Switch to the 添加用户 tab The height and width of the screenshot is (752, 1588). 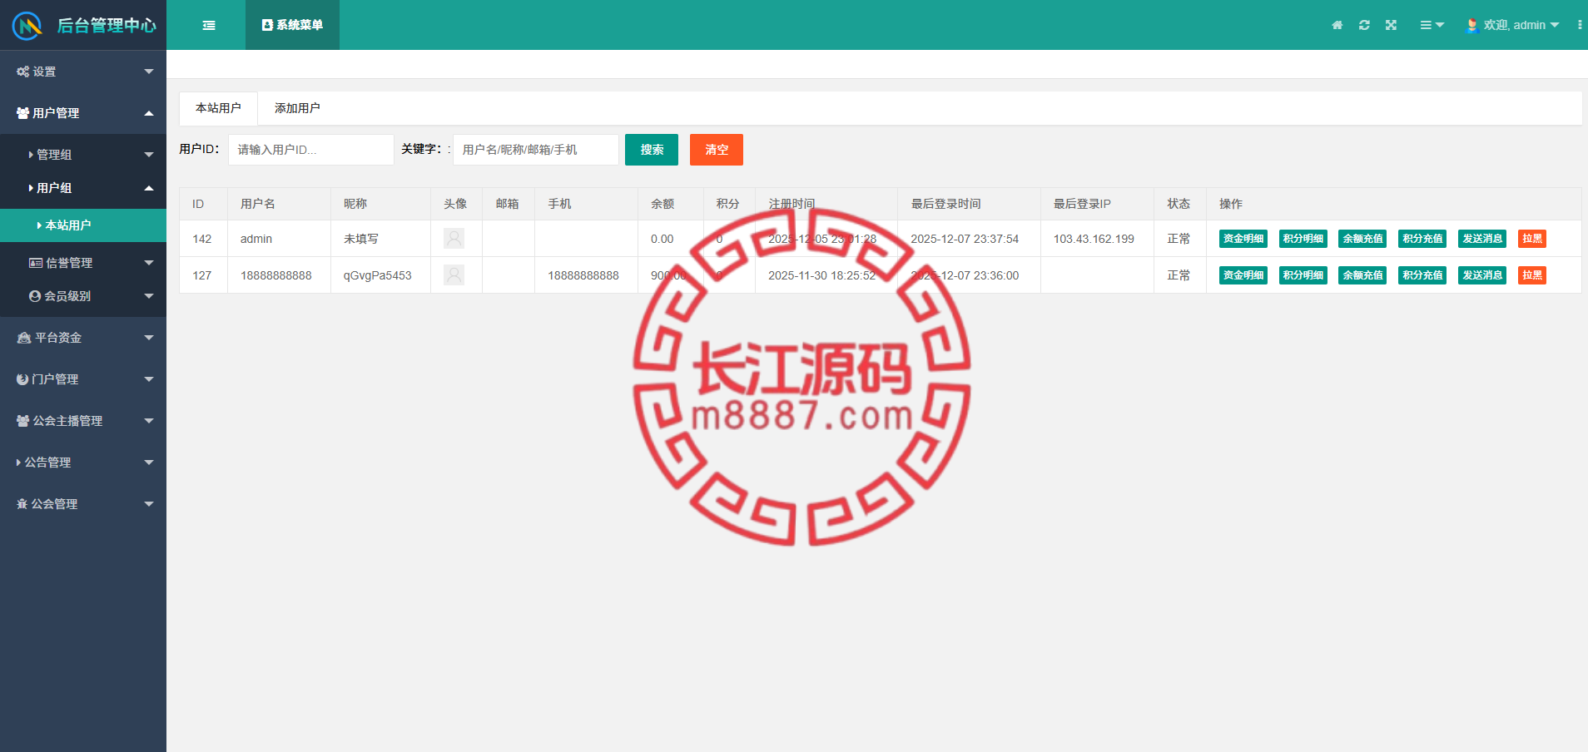pyautogui.click(x=297, y=108)
